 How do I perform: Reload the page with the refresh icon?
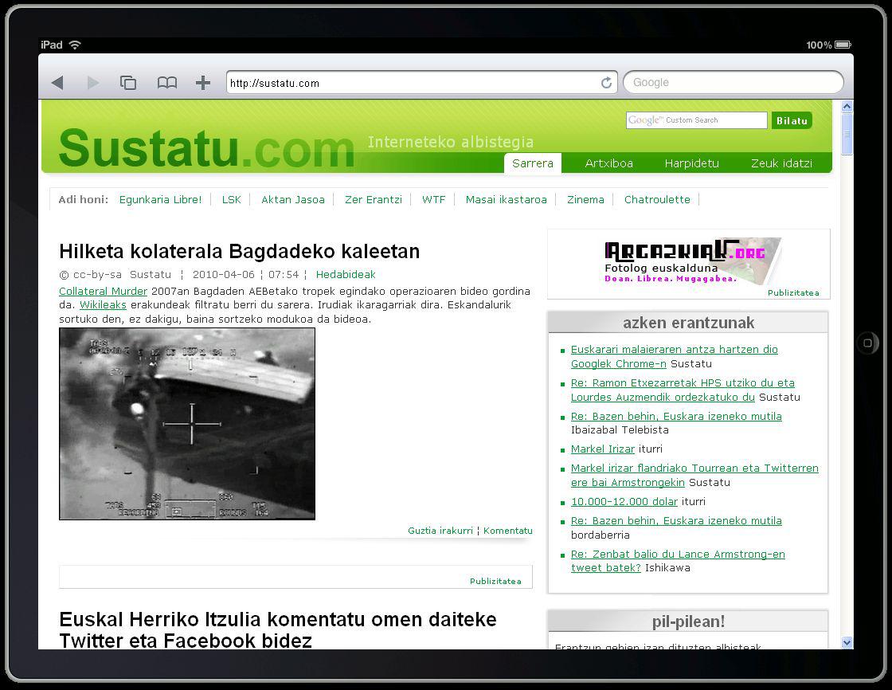pos(606,83)
